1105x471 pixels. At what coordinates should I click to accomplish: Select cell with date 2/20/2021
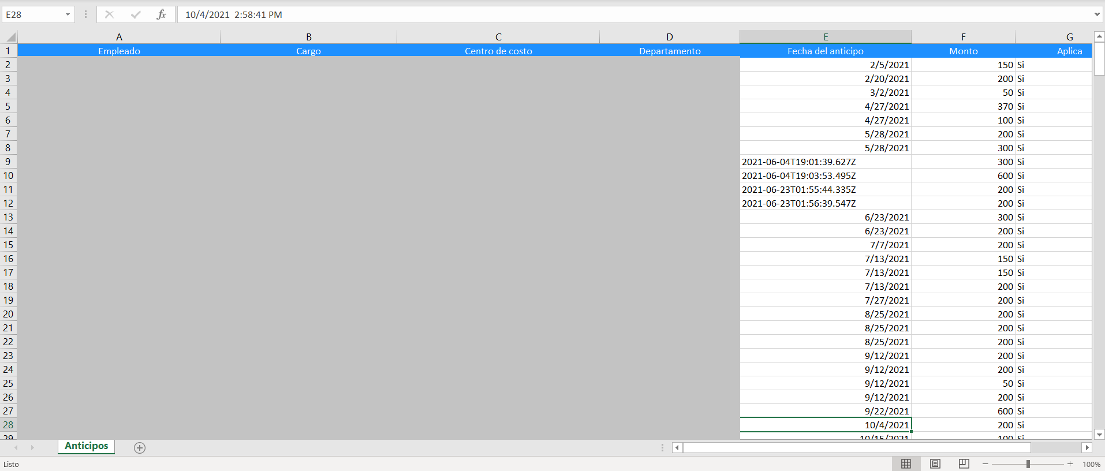(x=826, y=78)
